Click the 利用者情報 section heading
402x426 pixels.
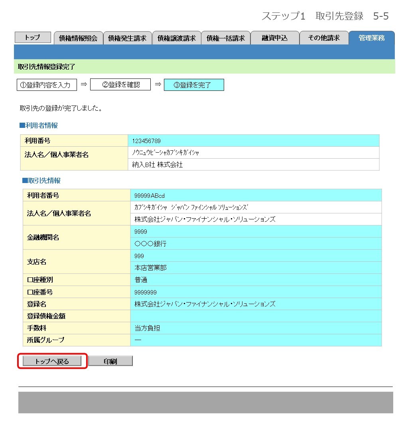pyautogui.click(x=39, y=125)
